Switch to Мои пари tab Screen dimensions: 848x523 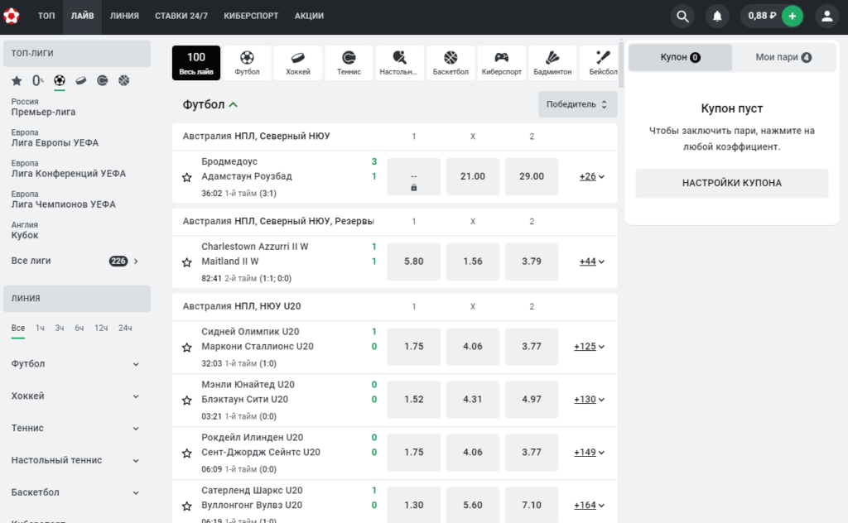(x=783, y=57)
